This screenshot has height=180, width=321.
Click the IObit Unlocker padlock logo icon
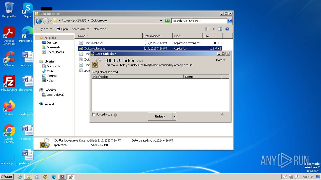pyautogui.click(x=96, y=63)
